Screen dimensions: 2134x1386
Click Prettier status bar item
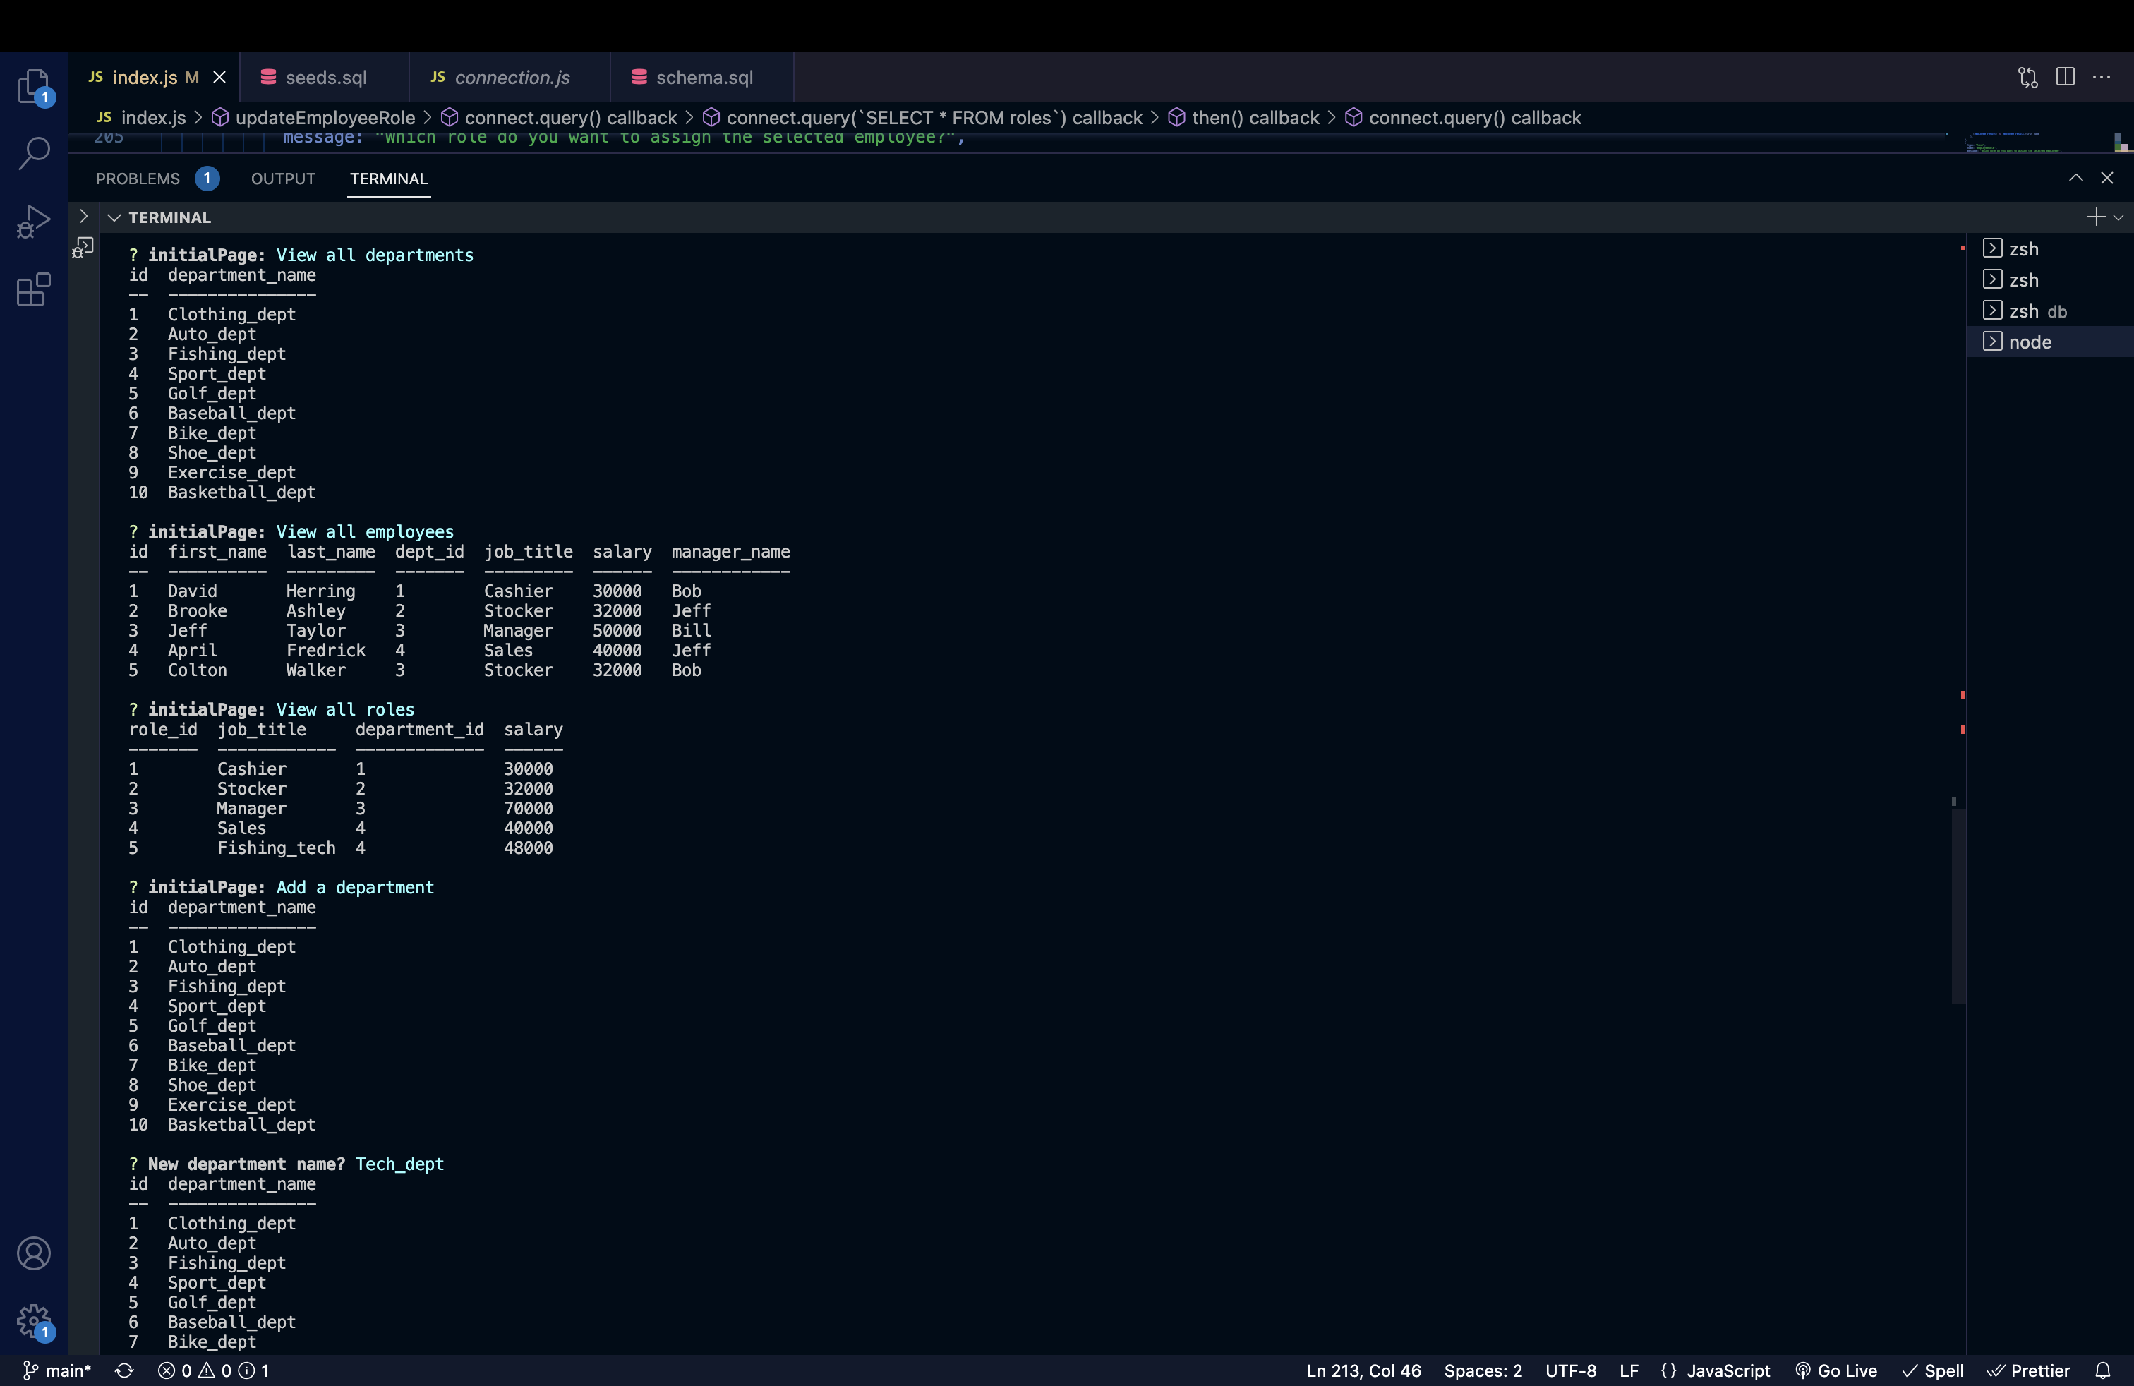click(x=2028, y=1370)
